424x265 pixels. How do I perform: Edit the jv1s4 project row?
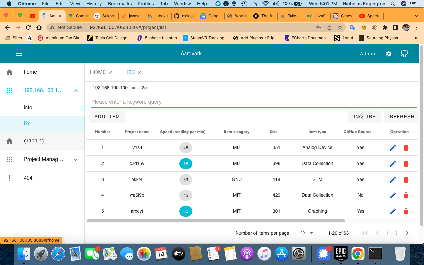[393, 148]
